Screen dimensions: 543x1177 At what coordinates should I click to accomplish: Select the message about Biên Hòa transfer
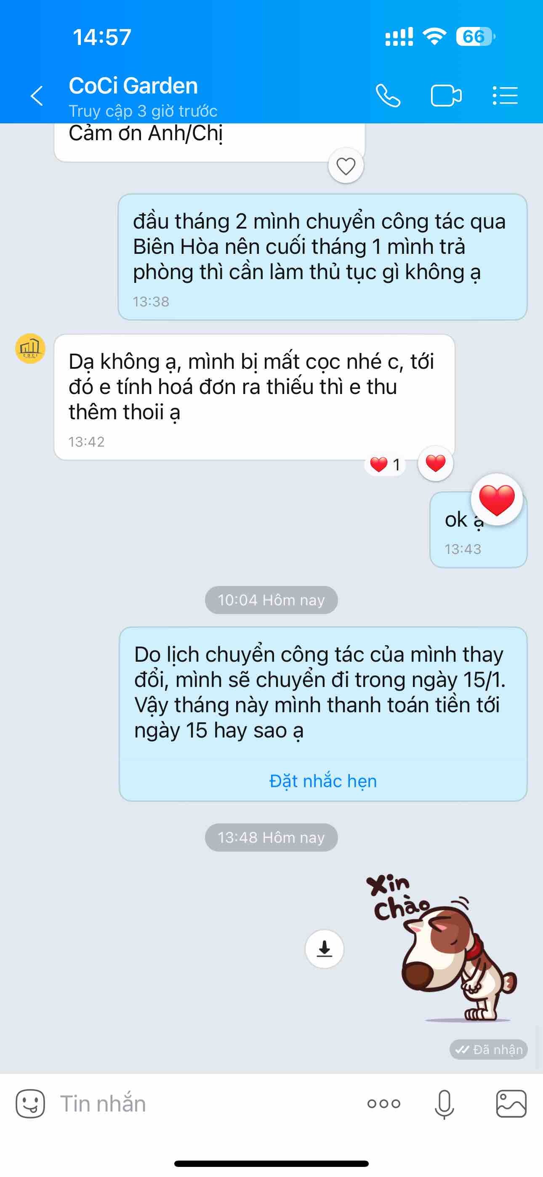[323, 257]
